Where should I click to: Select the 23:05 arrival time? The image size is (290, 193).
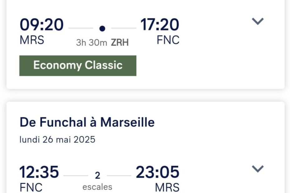pos(157,172)
